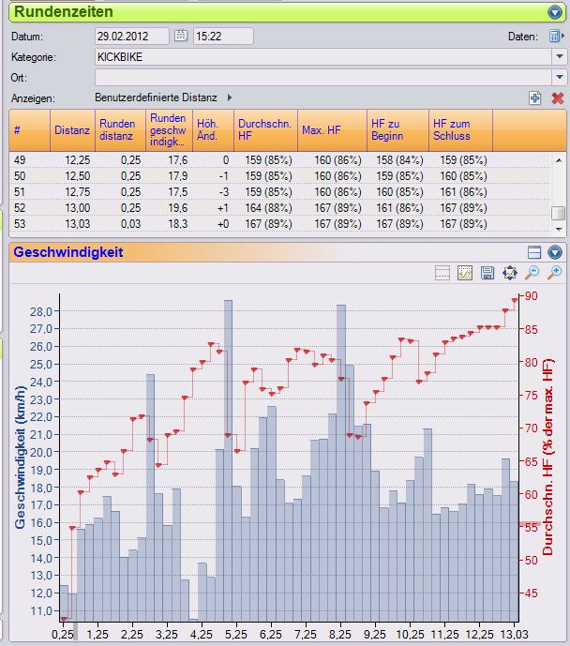This screenshot has height=646, width=570.
Task: Click the red X delete icon
Action: pyautogui.click(x=558, y=98)
